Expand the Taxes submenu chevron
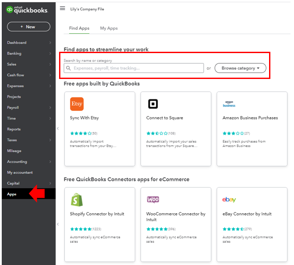This screenshot has width=294, height=265. point(50,140)
